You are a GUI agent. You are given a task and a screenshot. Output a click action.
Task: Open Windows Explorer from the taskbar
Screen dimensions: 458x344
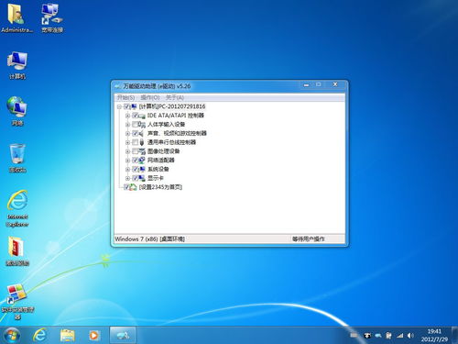68,335
